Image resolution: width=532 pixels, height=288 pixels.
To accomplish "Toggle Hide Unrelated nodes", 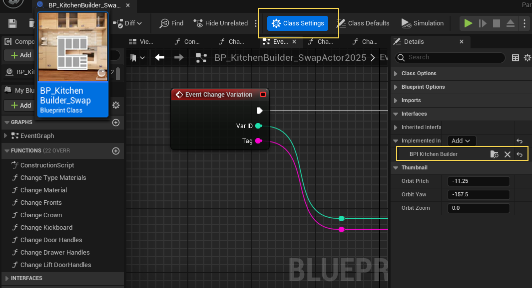I will tap(221, 23).
